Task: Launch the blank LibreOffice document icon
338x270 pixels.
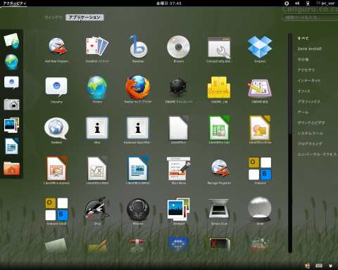Action: pos(178,129)
